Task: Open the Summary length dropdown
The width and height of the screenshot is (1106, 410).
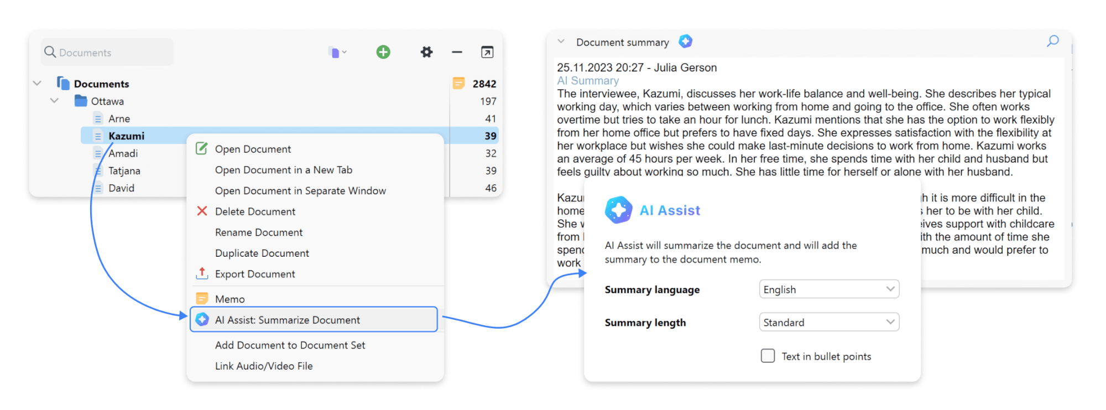Action: (828, 322)
